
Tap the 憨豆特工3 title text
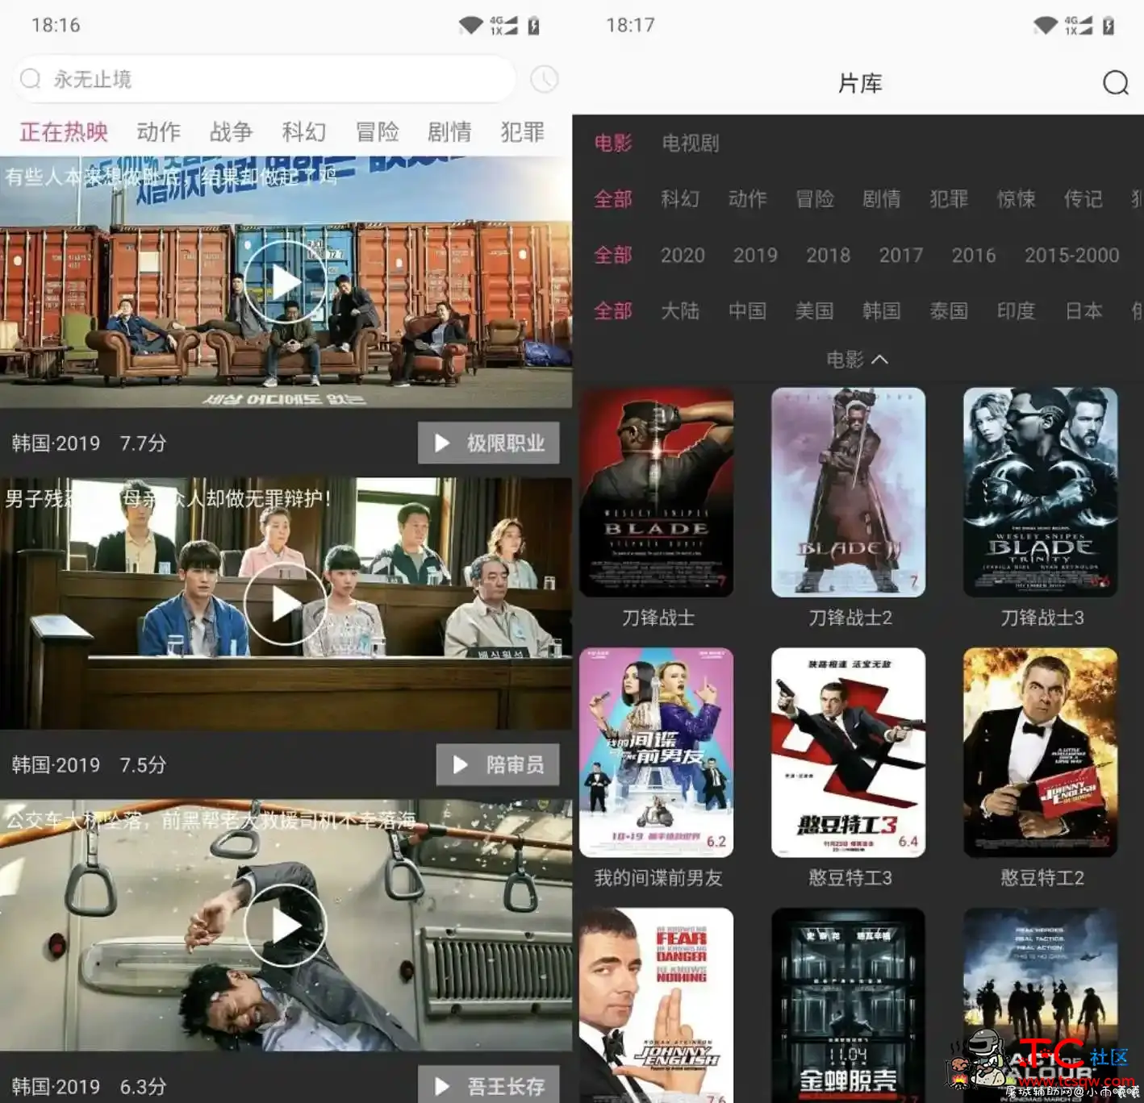coord(850,878)
